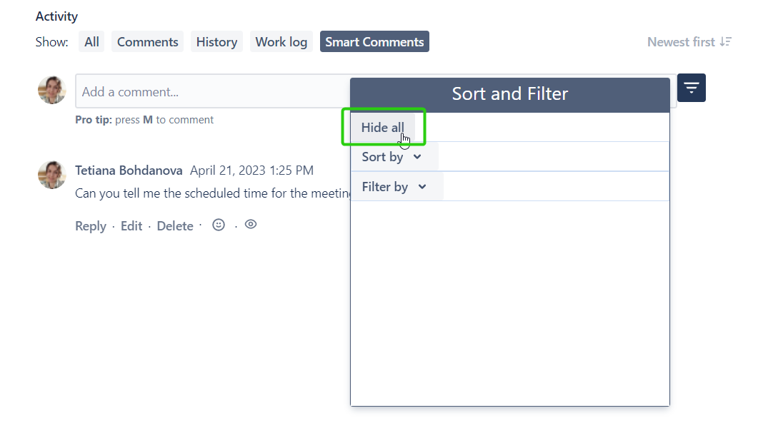Screen dimensions: 758x443
Task: Select the Smart Comments tab
Action: [374, 42]
